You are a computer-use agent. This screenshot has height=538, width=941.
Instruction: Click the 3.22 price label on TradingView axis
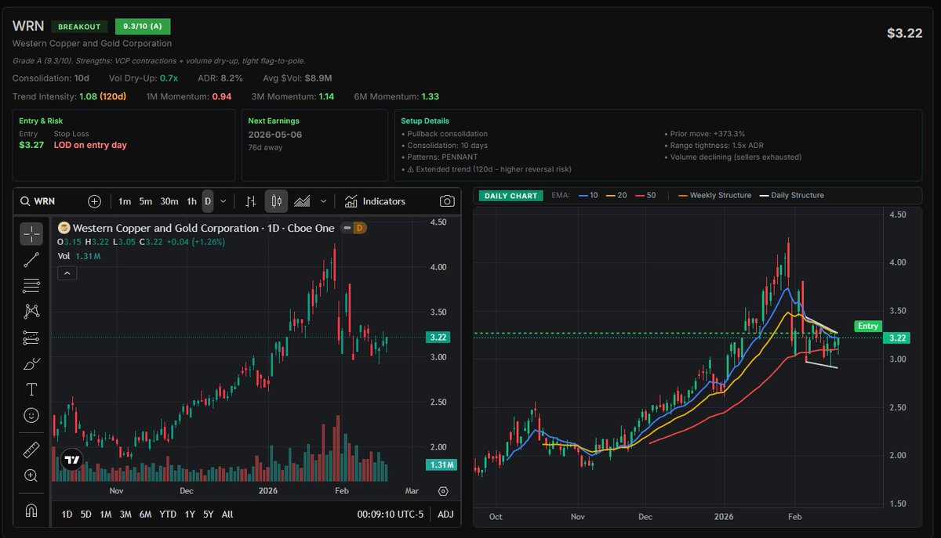tap(438, 338)
